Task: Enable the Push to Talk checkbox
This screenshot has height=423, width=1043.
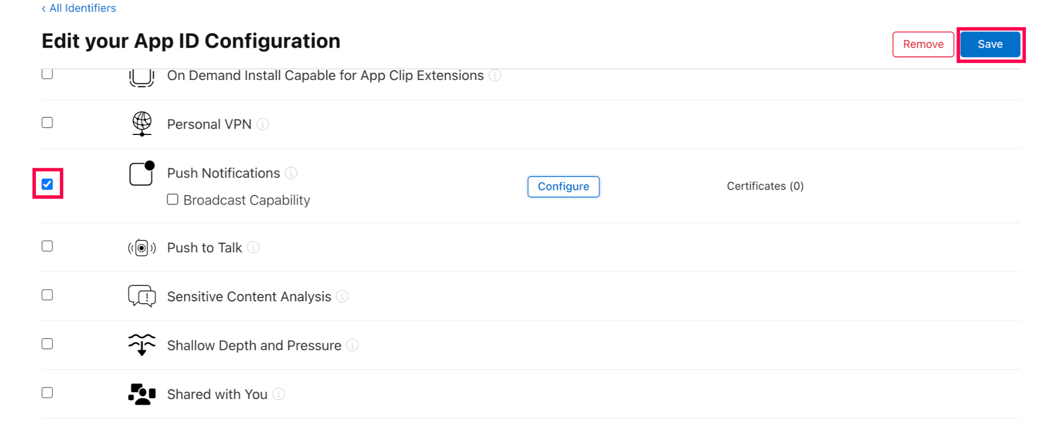Action: (x=47, y=246)
